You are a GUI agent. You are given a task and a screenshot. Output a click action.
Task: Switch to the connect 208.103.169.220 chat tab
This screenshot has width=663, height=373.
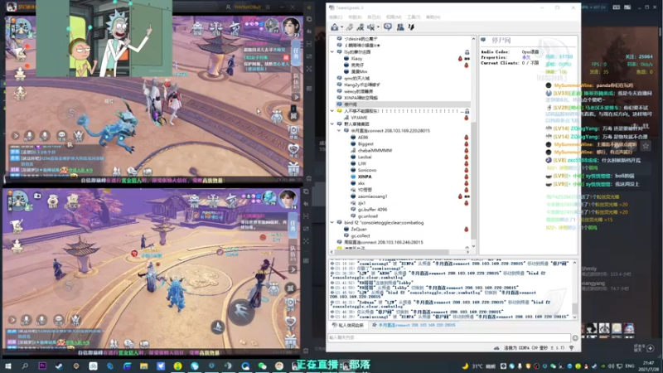point(414,325)
